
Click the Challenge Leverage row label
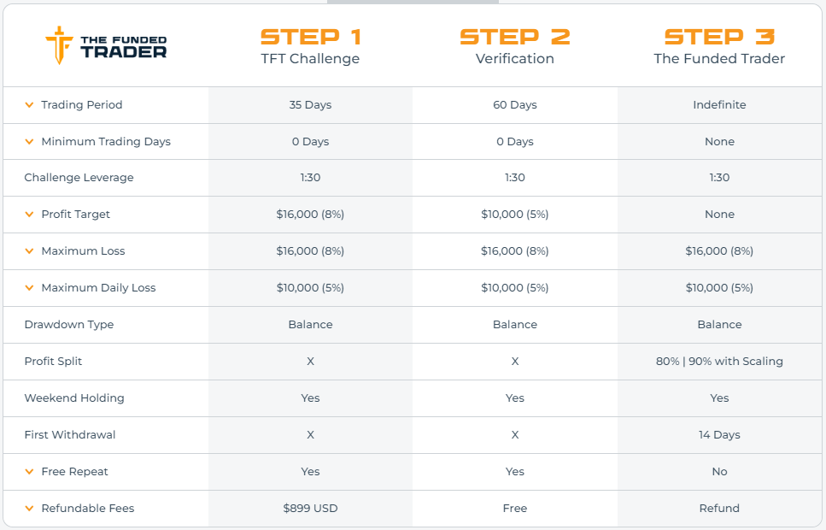tap(79, 178)
